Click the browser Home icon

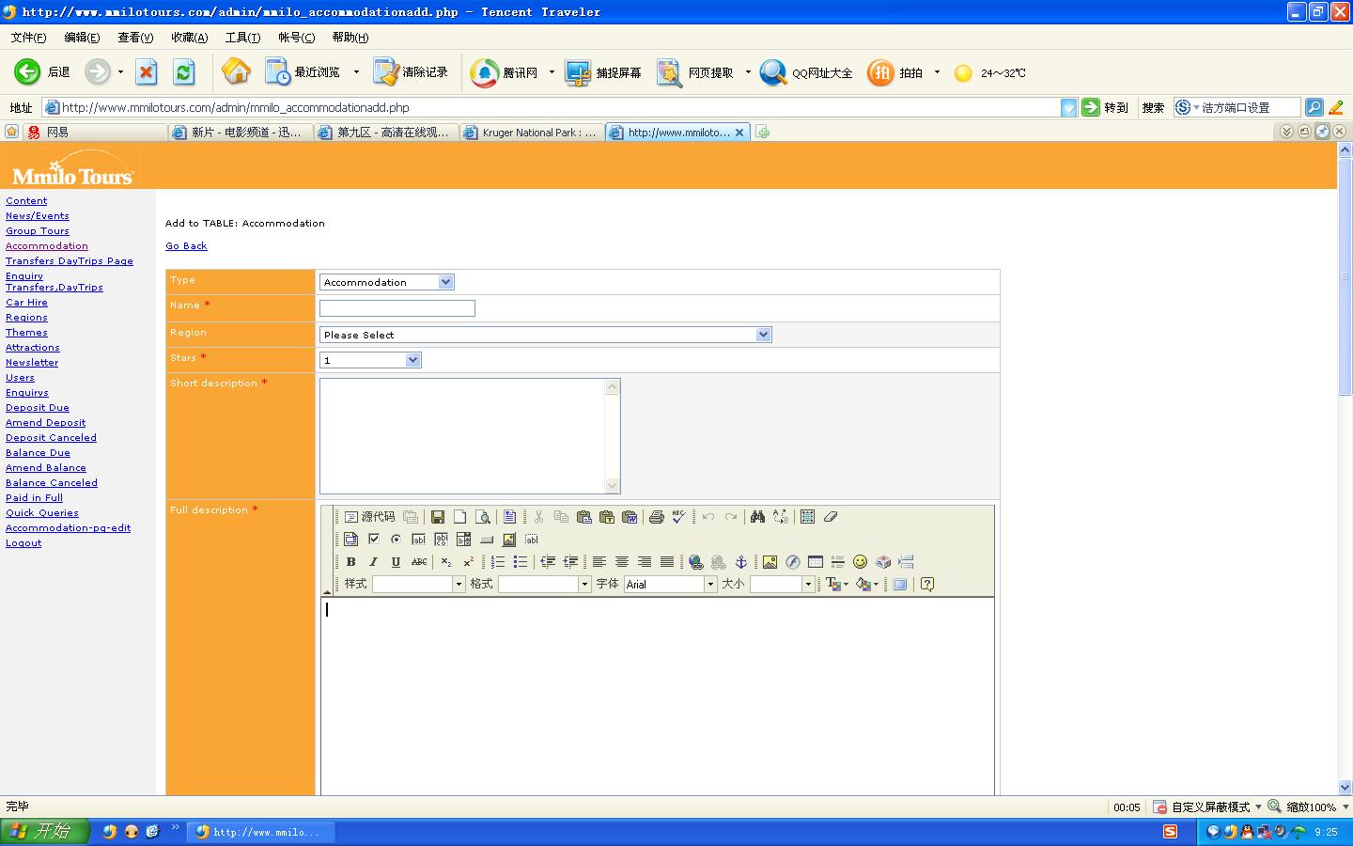pyautogui.click(x=236, y=72)
